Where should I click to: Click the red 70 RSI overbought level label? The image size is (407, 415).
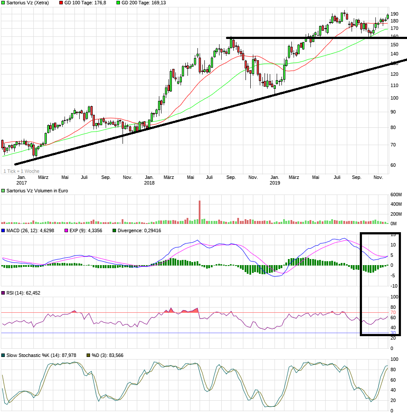[x=393, y=312]
